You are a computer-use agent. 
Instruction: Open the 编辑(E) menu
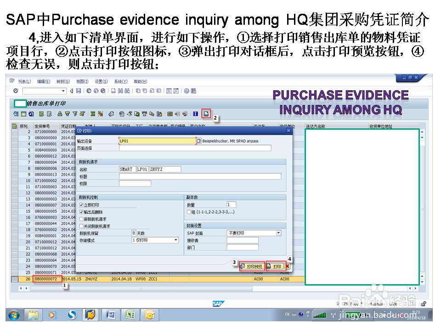tap(42, 82)
